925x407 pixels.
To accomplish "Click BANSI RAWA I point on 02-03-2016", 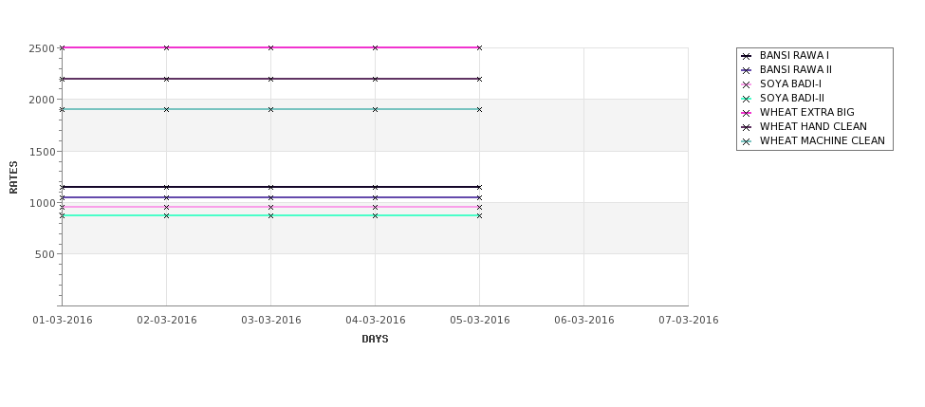I will (166, 187).
